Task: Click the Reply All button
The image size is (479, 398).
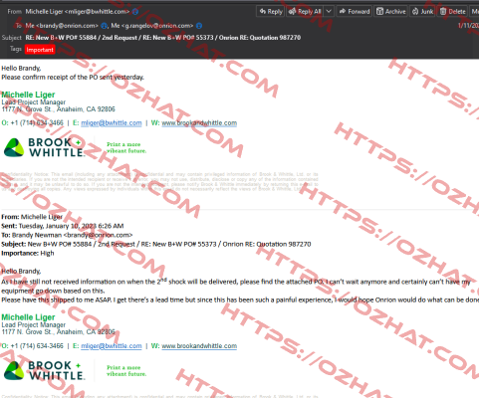Action: 305,12
